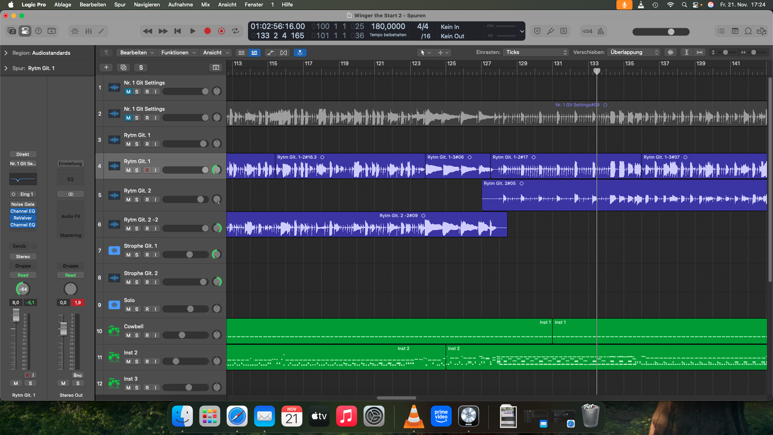Open Smart Controls in toolbar

75,31
